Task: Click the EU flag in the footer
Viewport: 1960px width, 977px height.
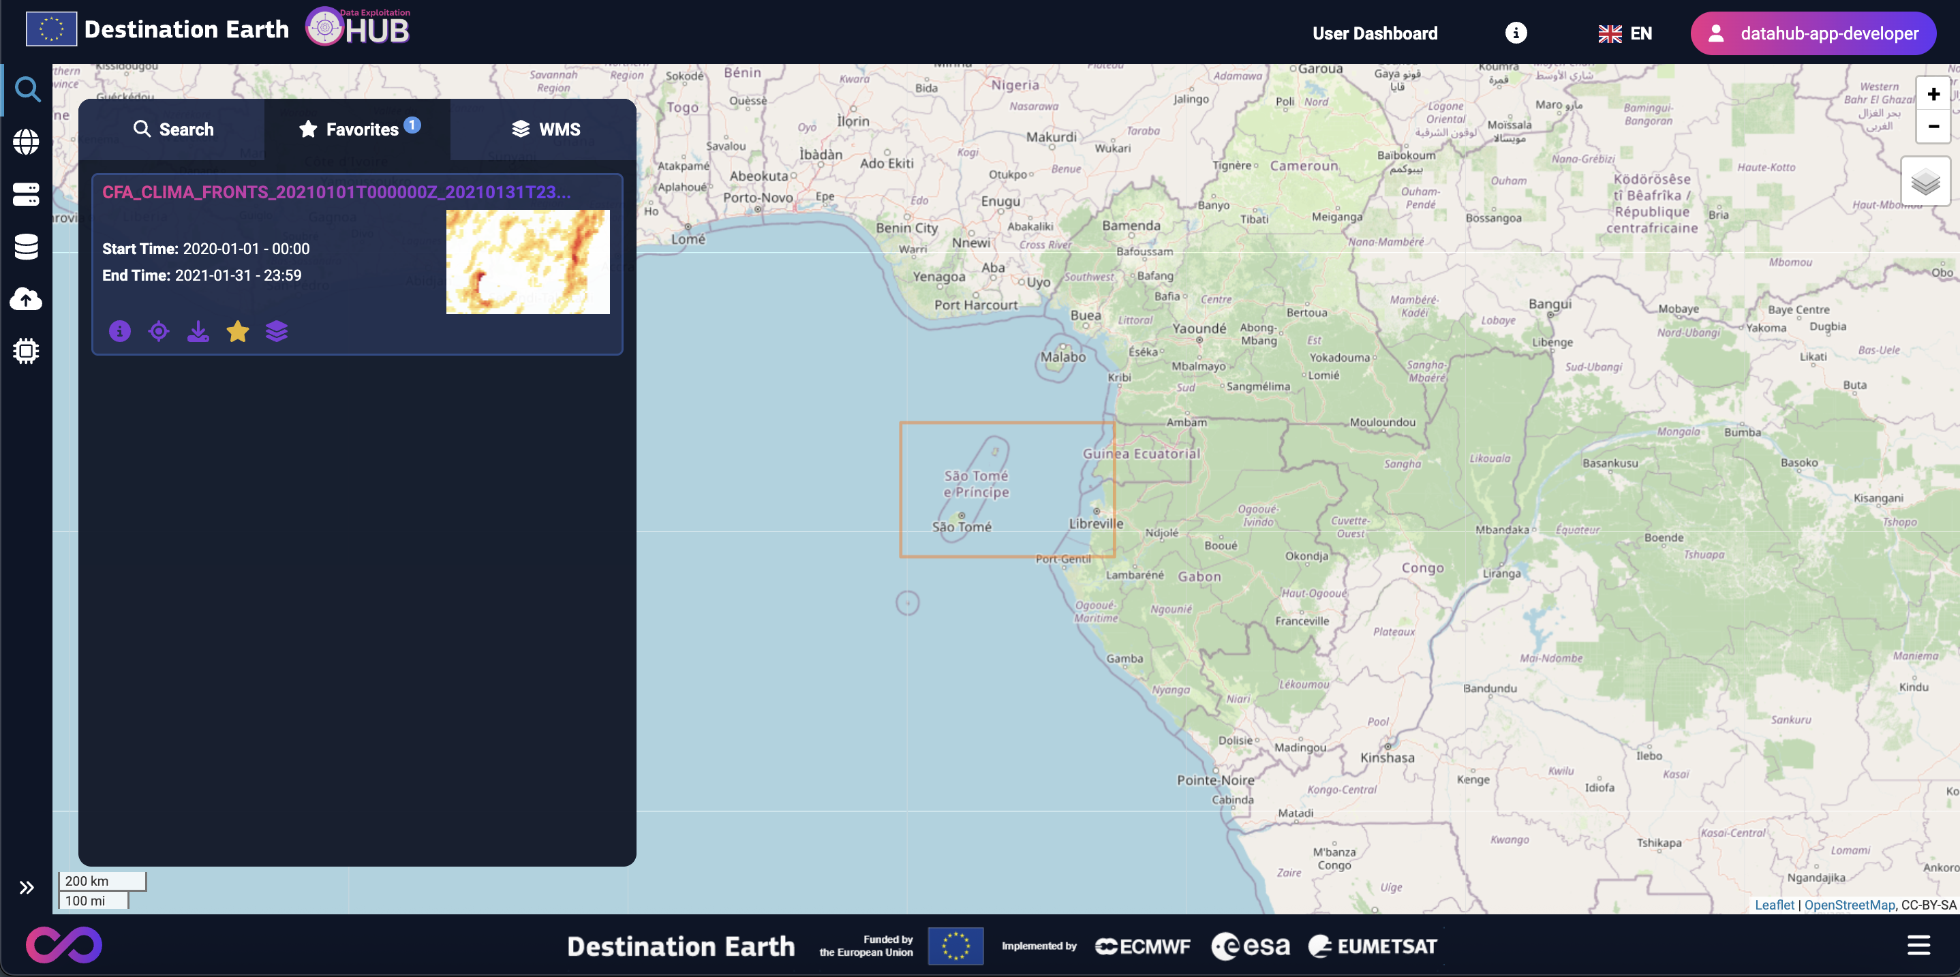Action: (955, 946)
